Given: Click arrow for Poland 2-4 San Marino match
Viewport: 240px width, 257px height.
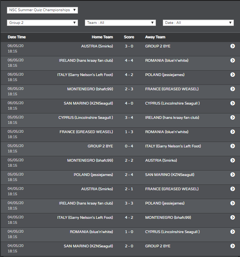Looking at the screenshot, I should point(232,174).
